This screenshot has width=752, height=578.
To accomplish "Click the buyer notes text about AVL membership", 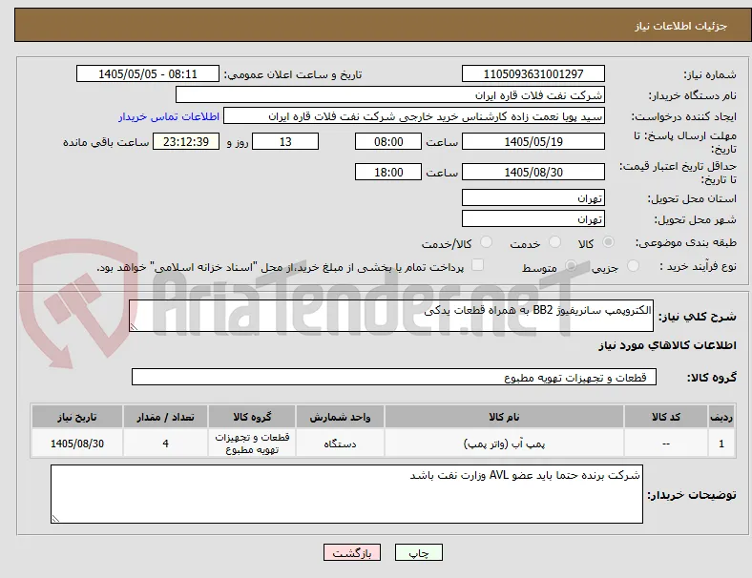I will tap(525, 475).
